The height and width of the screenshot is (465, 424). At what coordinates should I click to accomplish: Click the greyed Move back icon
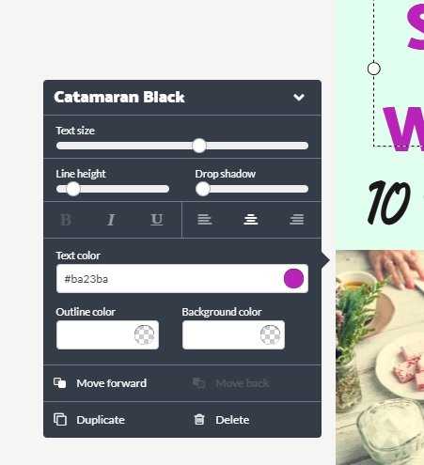tap(198, 383)
